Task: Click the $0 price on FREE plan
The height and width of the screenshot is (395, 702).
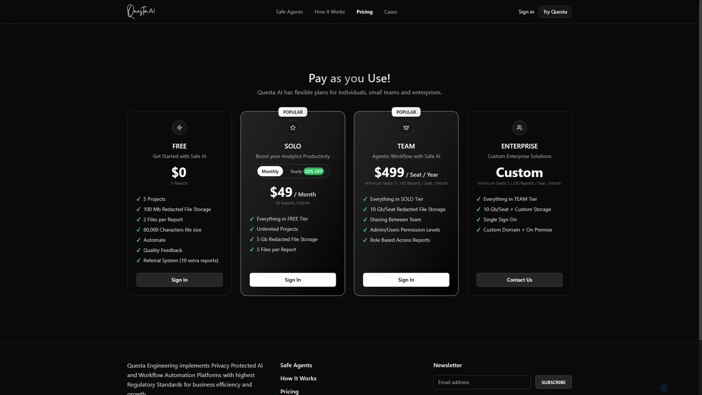Action: tap(179, 172)
